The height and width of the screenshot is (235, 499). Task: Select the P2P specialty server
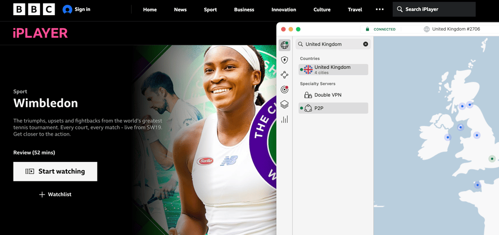(333, 108)
